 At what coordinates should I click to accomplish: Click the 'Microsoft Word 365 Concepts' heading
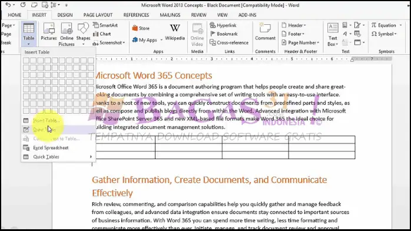153,75
